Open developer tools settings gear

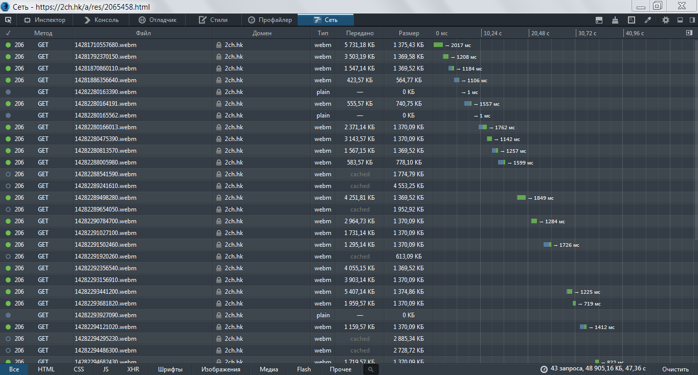coord(665,20)
